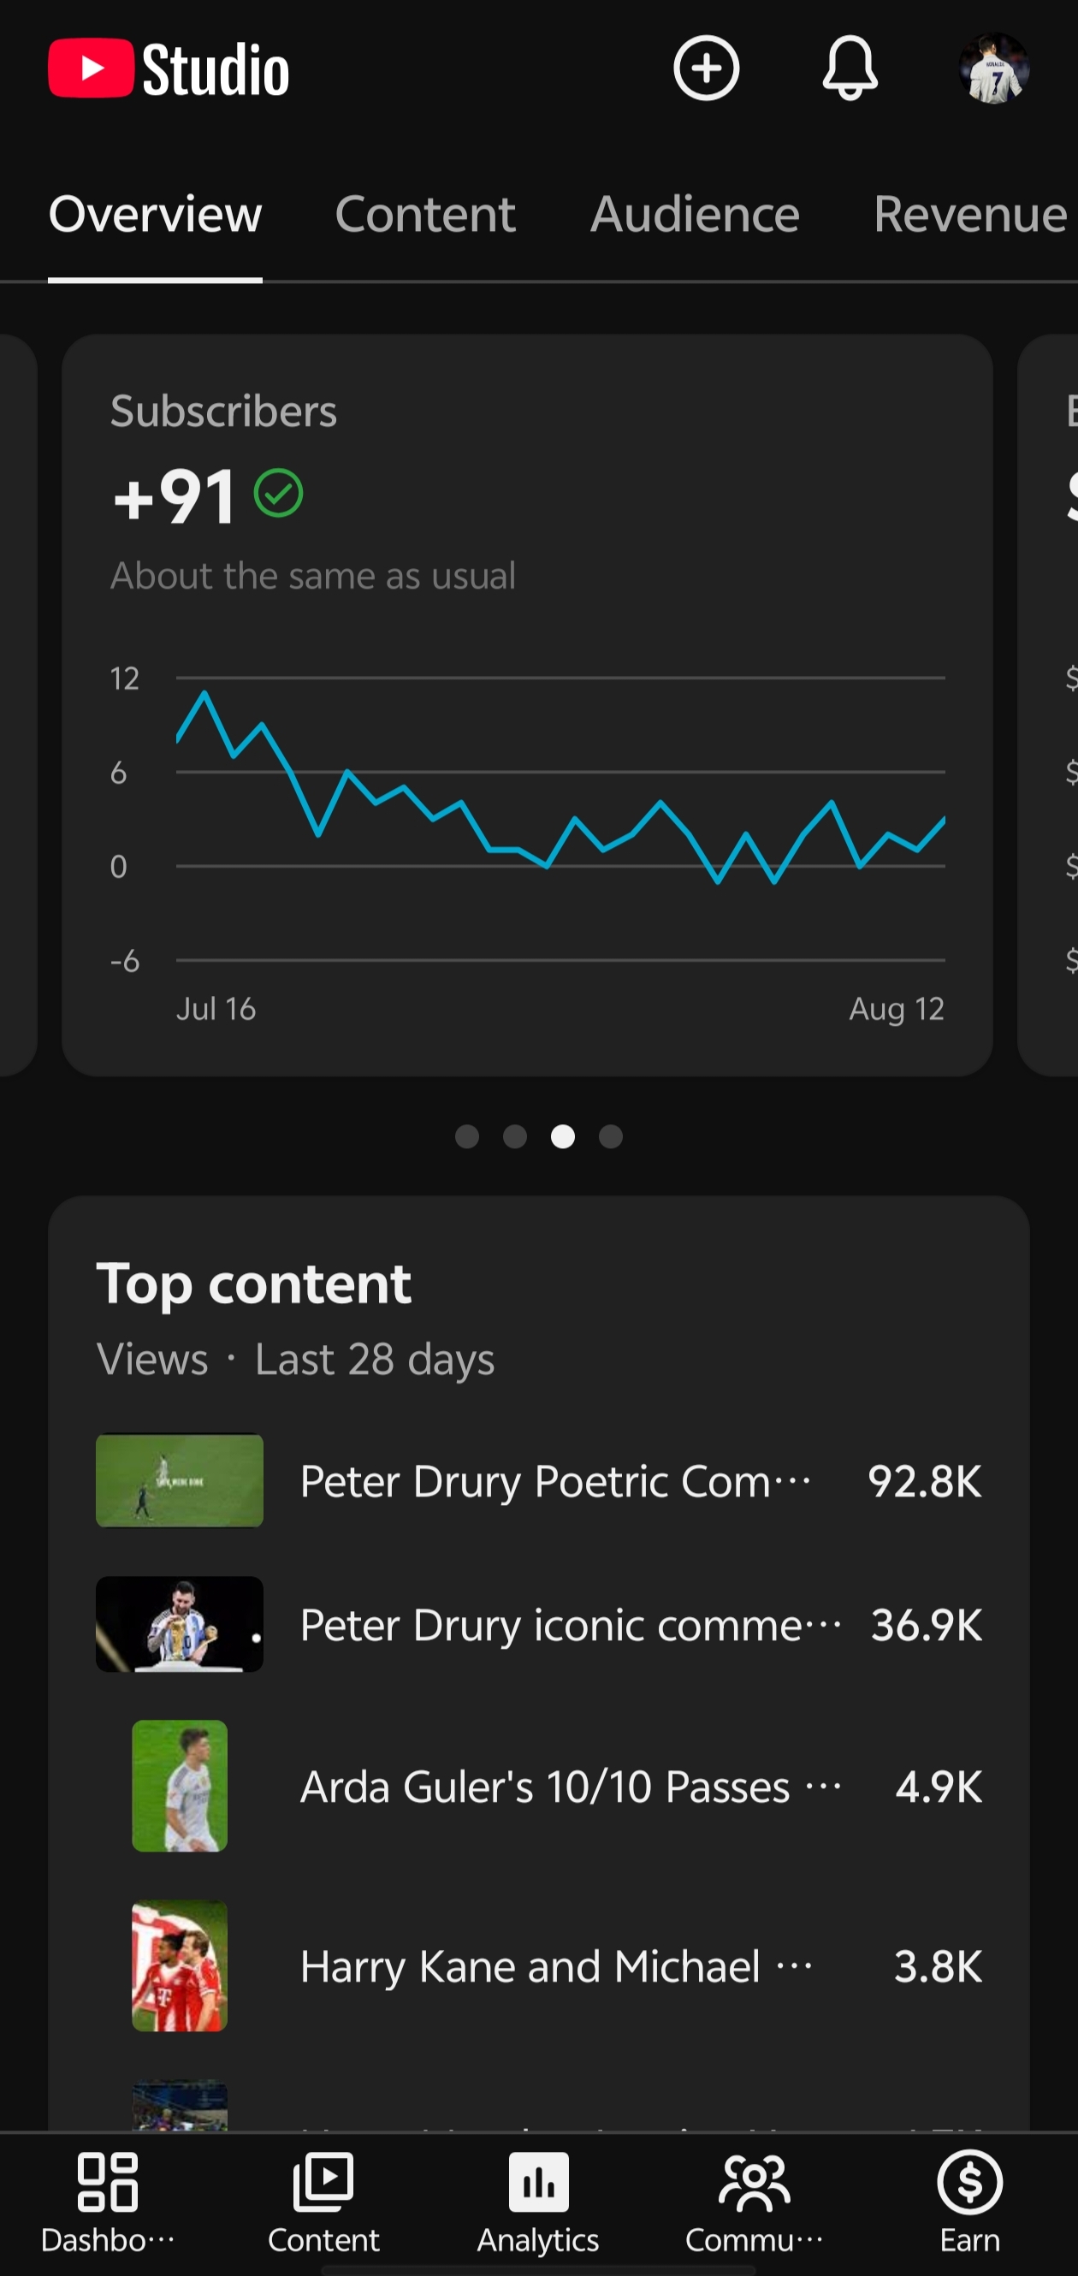This screenshot has width=1078, height=2276.
Task: Switch to the Audience tab
Action: (x=695, y=214)
